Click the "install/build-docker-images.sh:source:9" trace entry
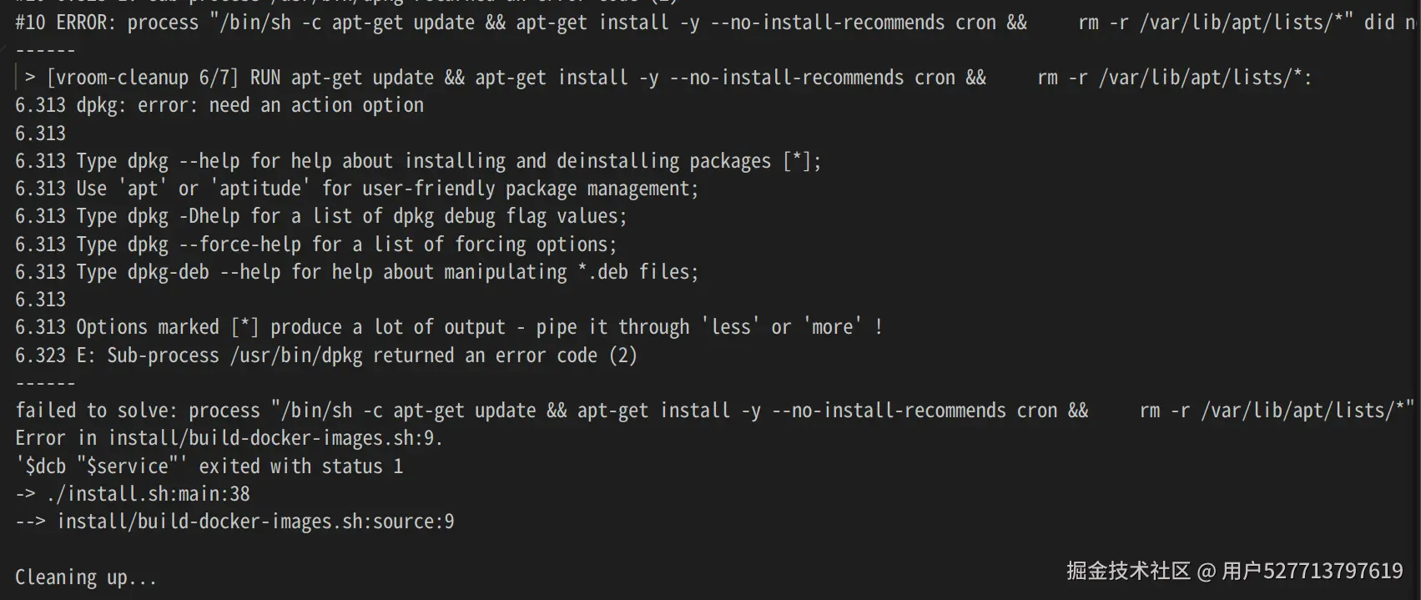The height and width of the screenshot is (600, 1421). 255,522
